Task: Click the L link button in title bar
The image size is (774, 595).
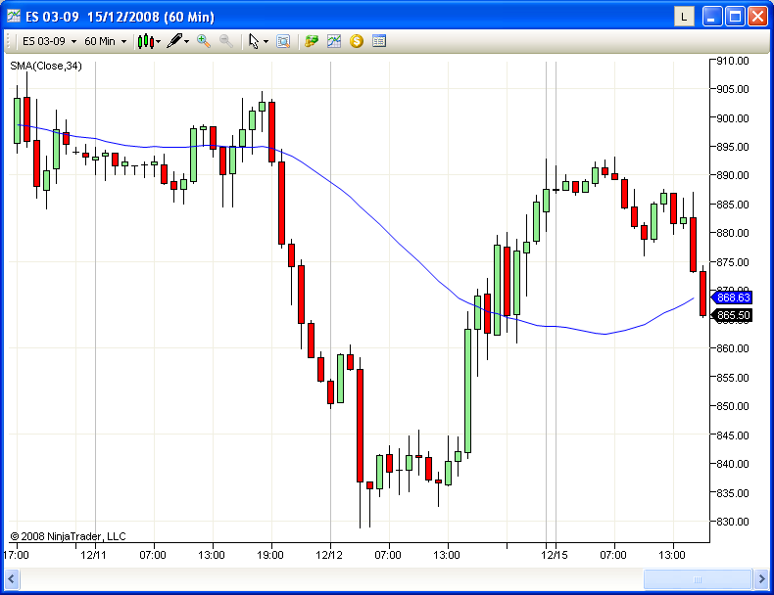Action: (x=684, y=17)
